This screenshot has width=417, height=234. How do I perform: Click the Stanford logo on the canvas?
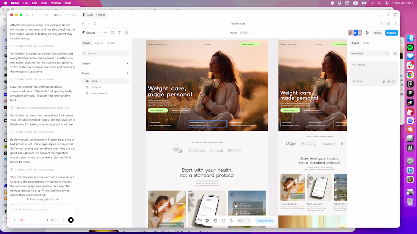coord(216,150)
